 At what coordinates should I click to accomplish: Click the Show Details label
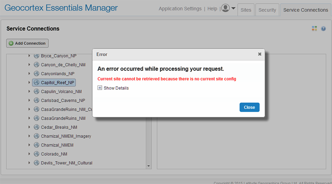[116, 88]
